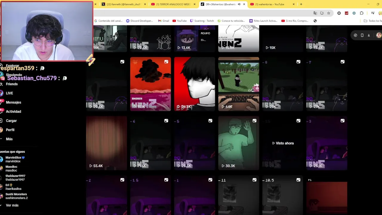Open the Visto ahora video

pyautogui.click(x=283, y=143)
